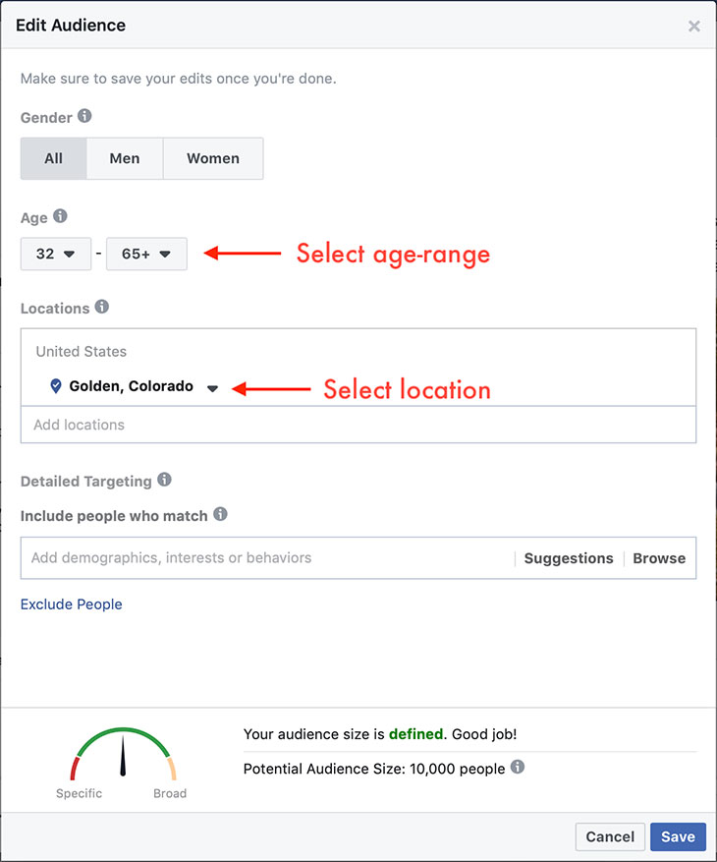Select the All gender option
Viewport: 717px width, 862px height.
click(53, 158)
